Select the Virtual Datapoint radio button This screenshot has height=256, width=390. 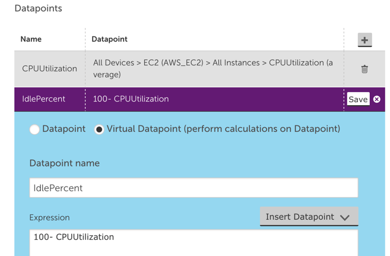click(x=99, y=129)
